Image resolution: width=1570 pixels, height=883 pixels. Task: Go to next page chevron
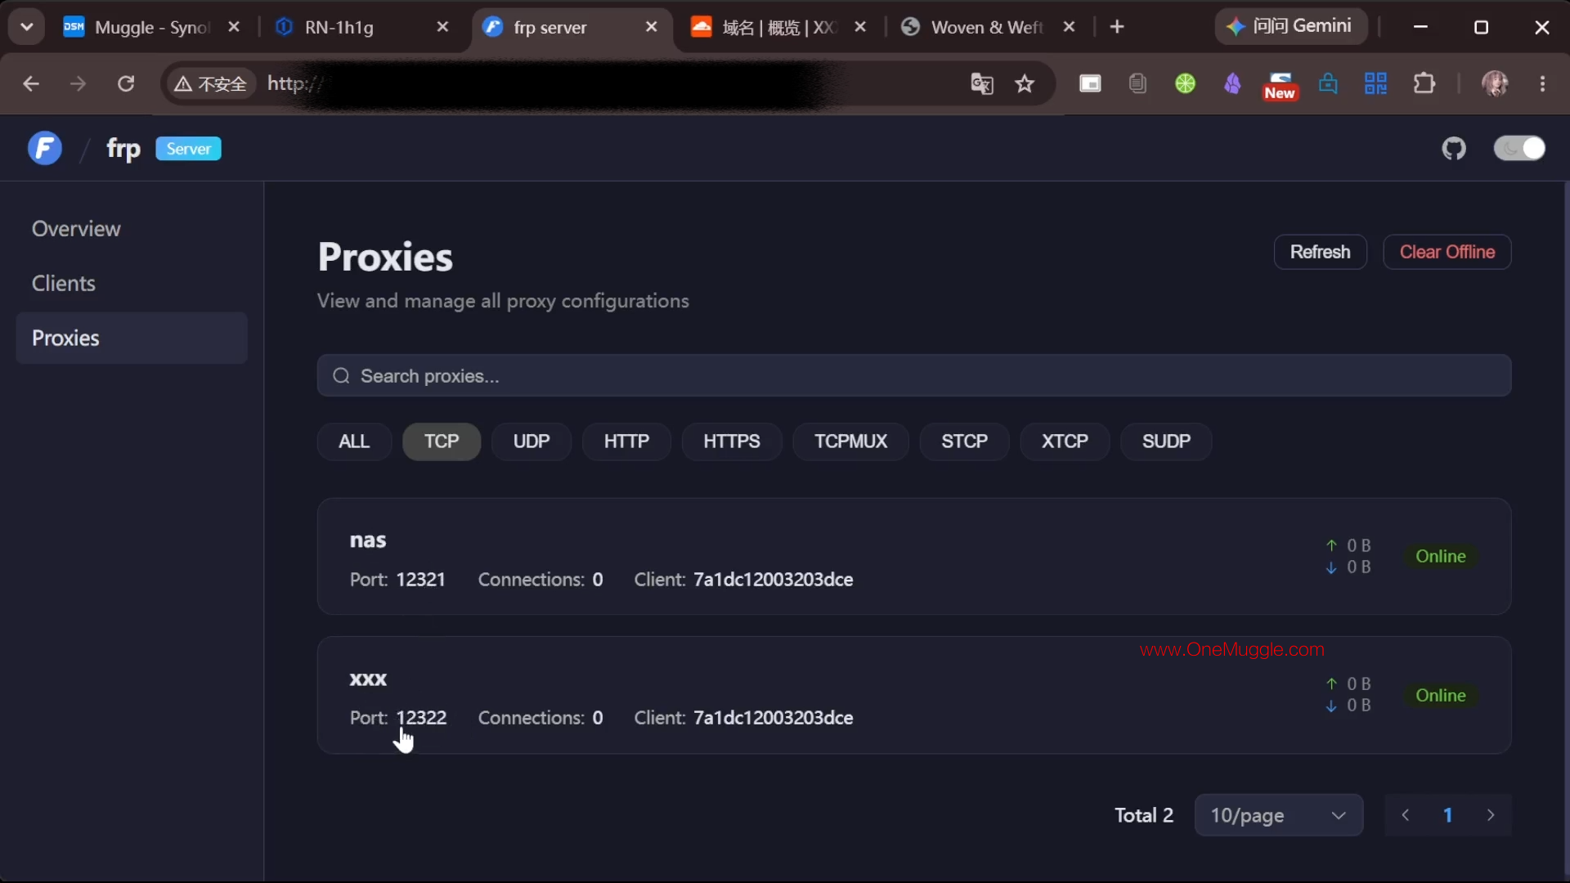1491,815
